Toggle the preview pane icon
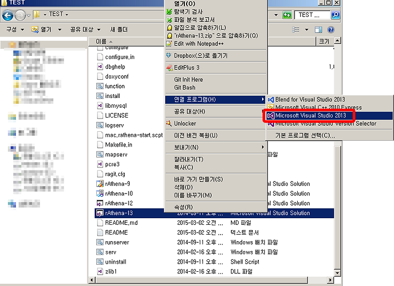The image size is (394, 286). click(x=318, y=30)
